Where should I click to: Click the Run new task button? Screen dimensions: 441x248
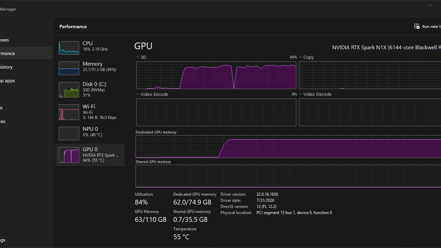pos(427,26)
